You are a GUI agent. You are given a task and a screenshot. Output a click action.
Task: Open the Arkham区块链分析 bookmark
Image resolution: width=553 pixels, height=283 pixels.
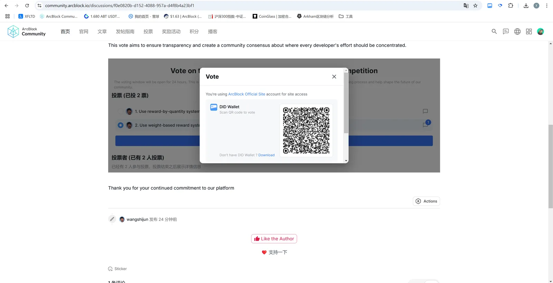pyautogui.click(x=315, y=16)
